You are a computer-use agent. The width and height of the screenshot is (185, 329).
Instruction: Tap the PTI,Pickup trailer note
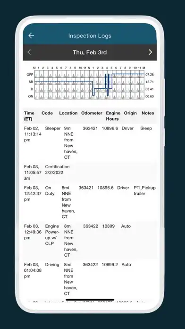[145, 190]
